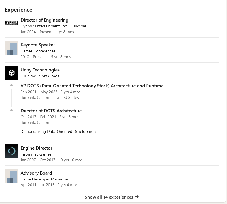The height and width of the screenshot is (204, 227).
Task: Open the Unity Technologies company heading
Action: pos(40,70)
